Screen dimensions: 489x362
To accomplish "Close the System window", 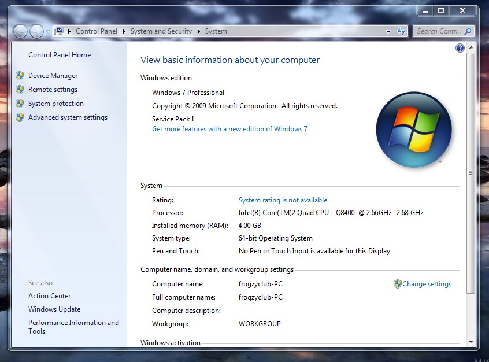I will click(463, 11).
